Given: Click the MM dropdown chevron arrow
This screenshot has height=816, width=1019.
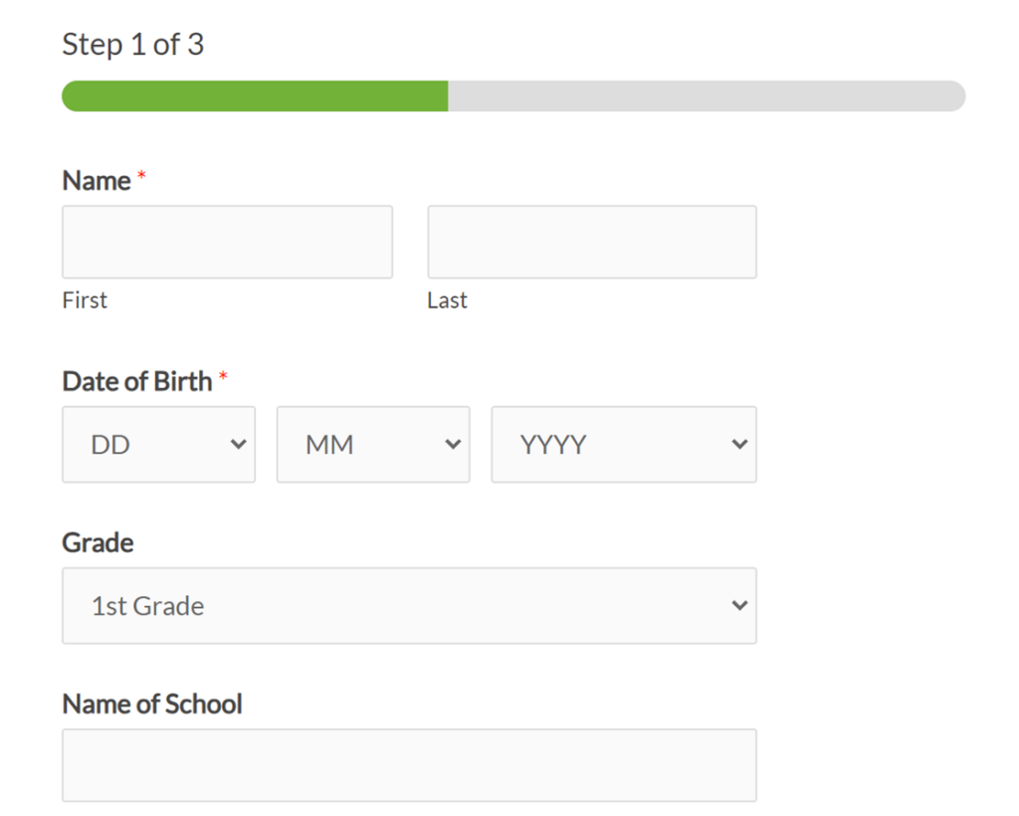Looking at the screenshot, I should click(451, 444).
